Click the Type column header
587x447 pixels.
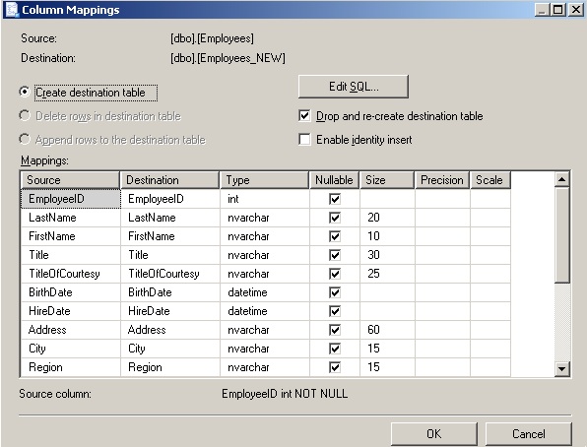click(x=265, y=180)
